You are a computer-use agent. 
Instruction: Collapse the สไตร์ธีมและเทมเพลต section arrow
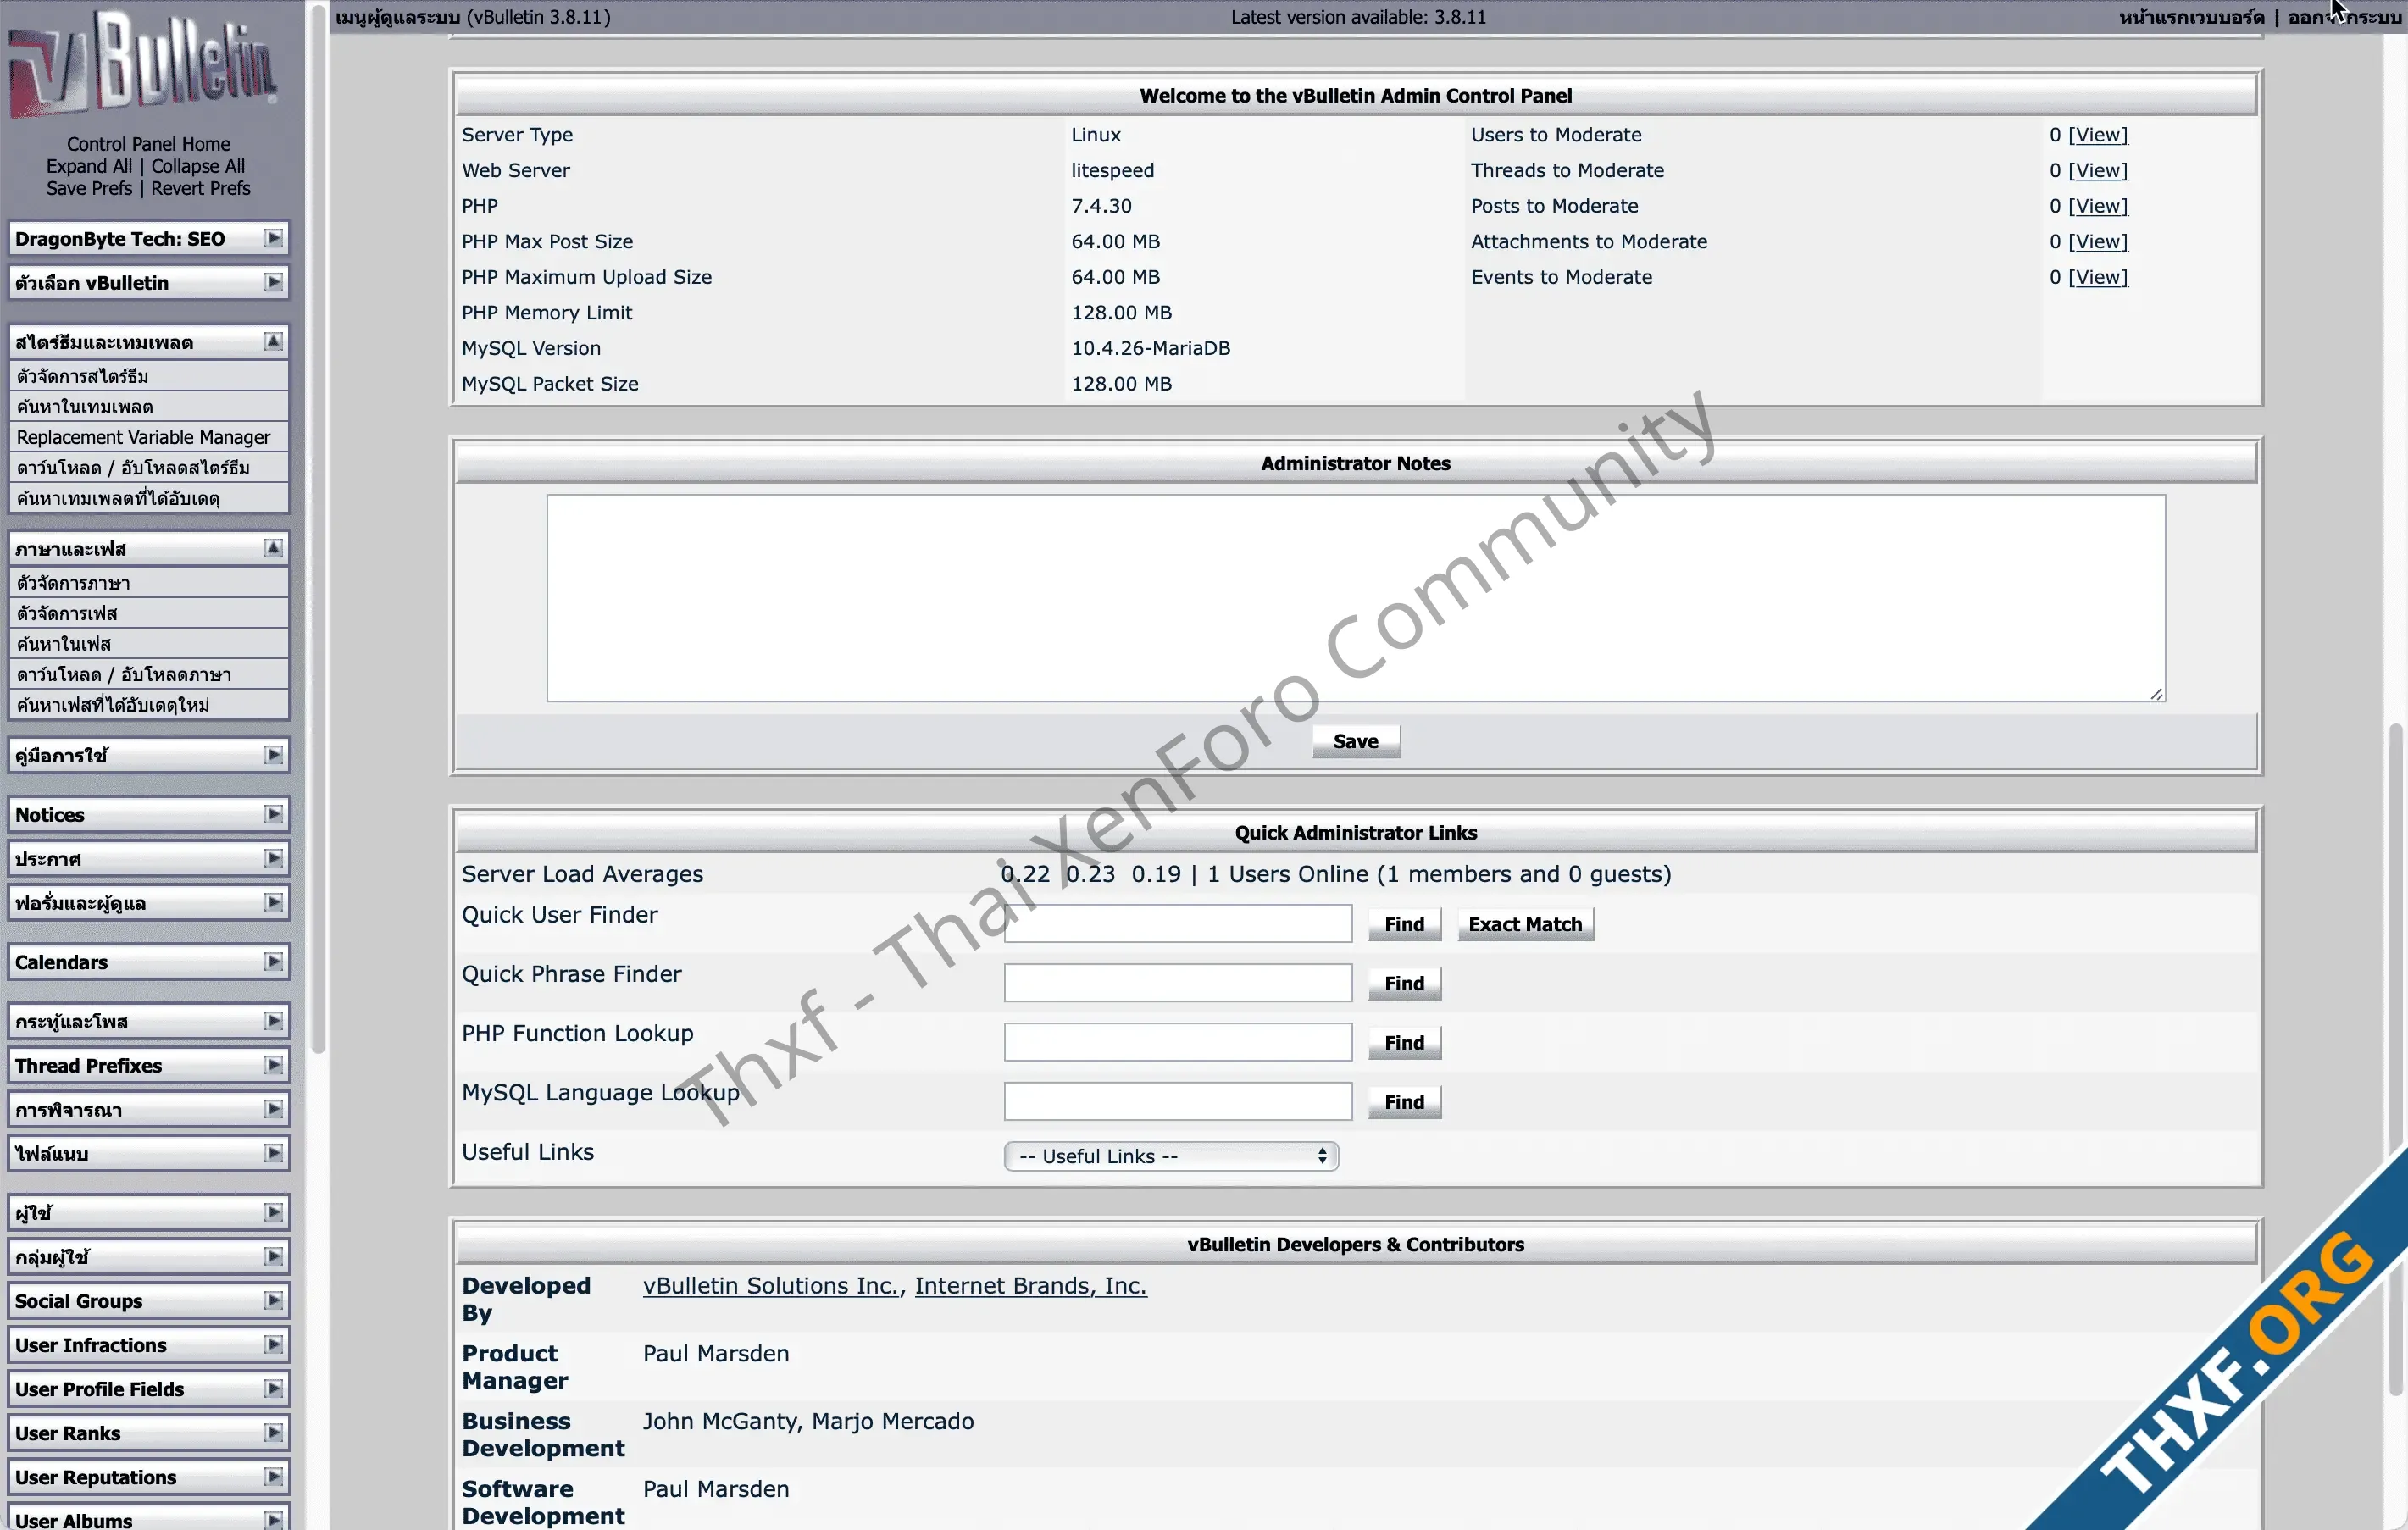click(x=273, y=342)
